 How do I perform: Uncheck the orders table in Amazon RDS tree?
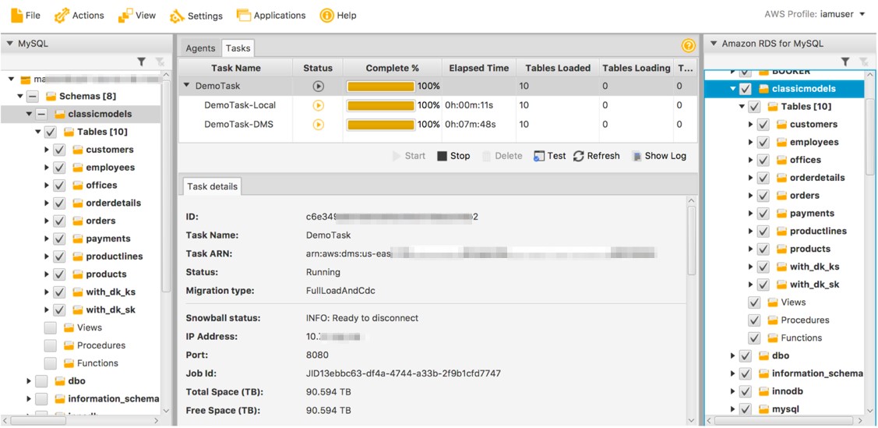pos(763,196)
